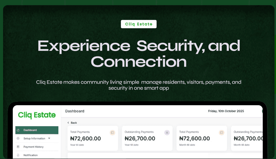Click the orange icon on the Month till date Total Payments card
Viewport: 276px width, 159px height.
[222, 132]
